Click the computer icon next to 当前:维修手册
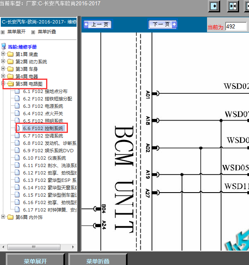Image resolution: width=249 pixels, height=265 pixels. click(4, 46)
